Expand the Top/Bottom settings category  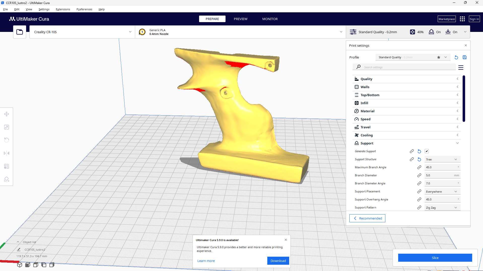click(x=407, y=95)
